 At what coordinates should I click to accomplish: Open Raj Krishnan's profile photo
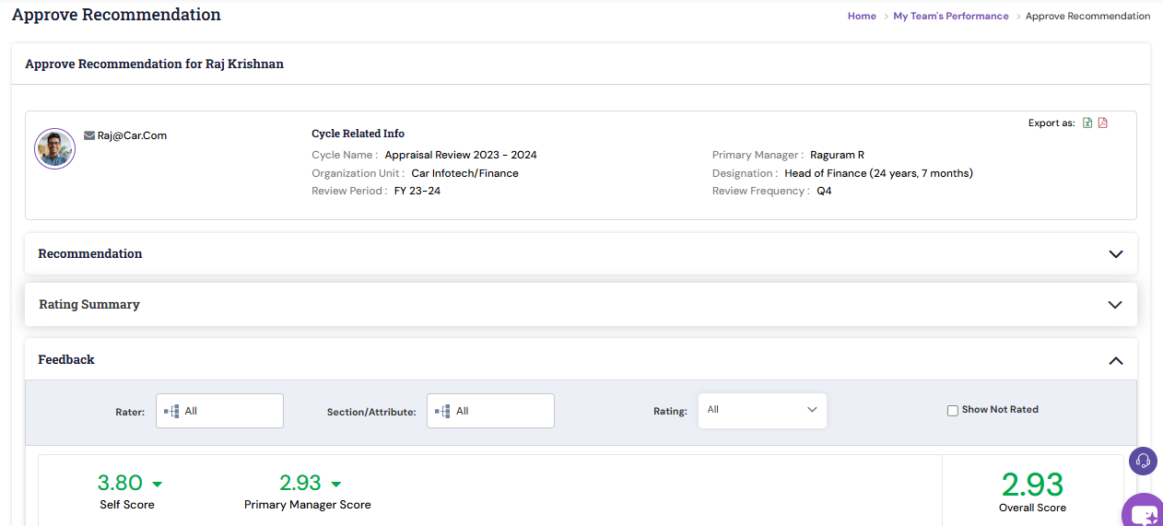[x=55, y=148]
